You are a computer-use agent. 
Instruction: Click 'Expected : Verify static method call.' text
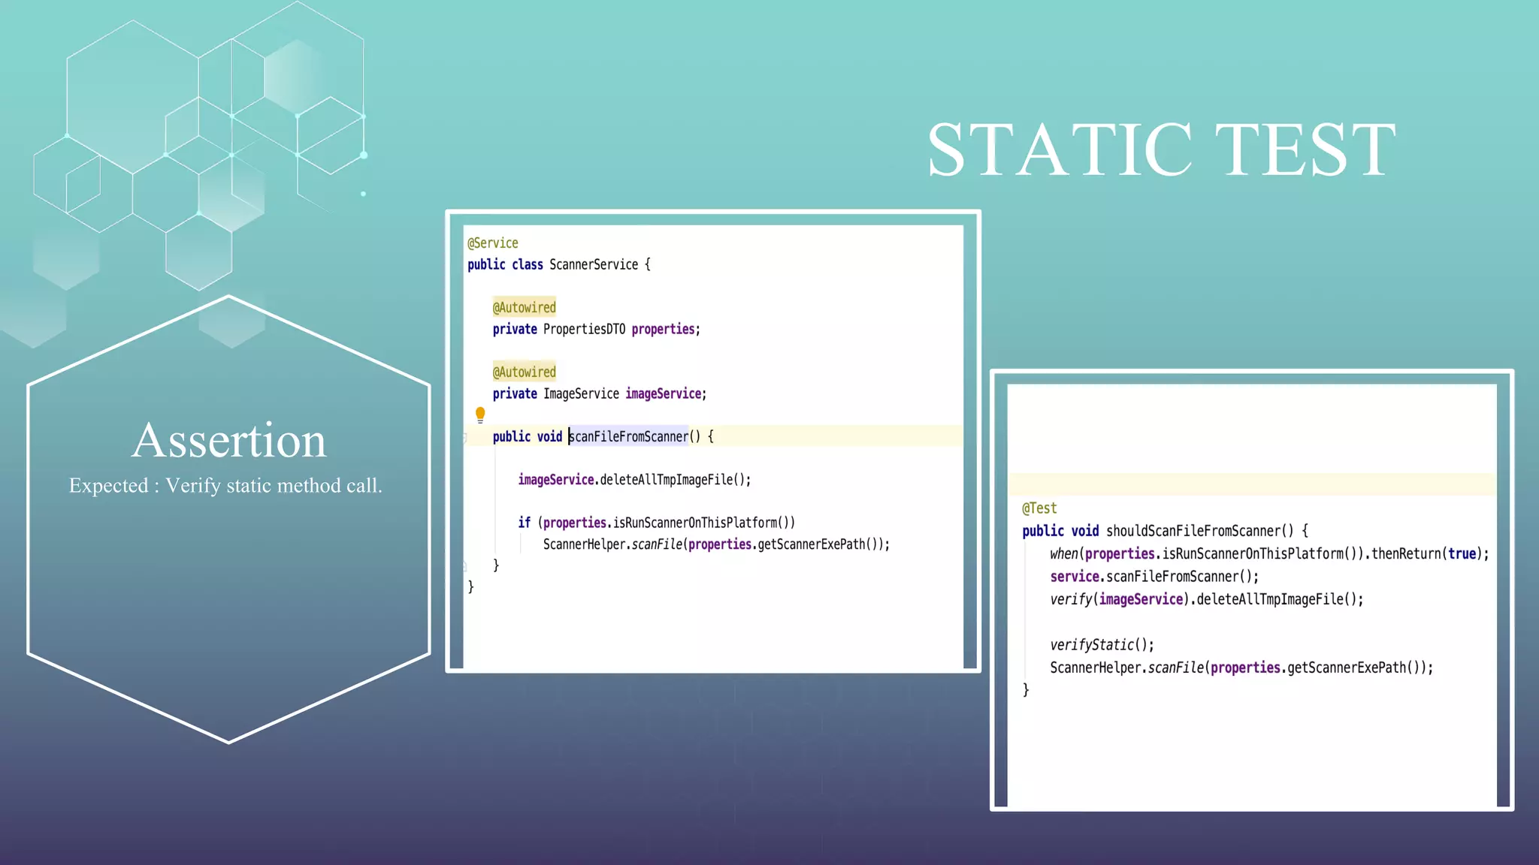coord(225,486)
